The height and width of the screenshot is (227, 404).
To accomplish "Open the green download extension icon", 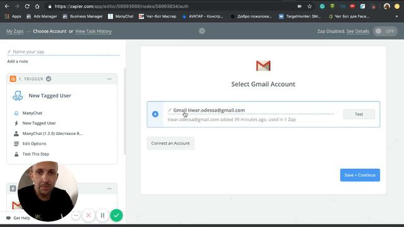I will pos(333,6).
